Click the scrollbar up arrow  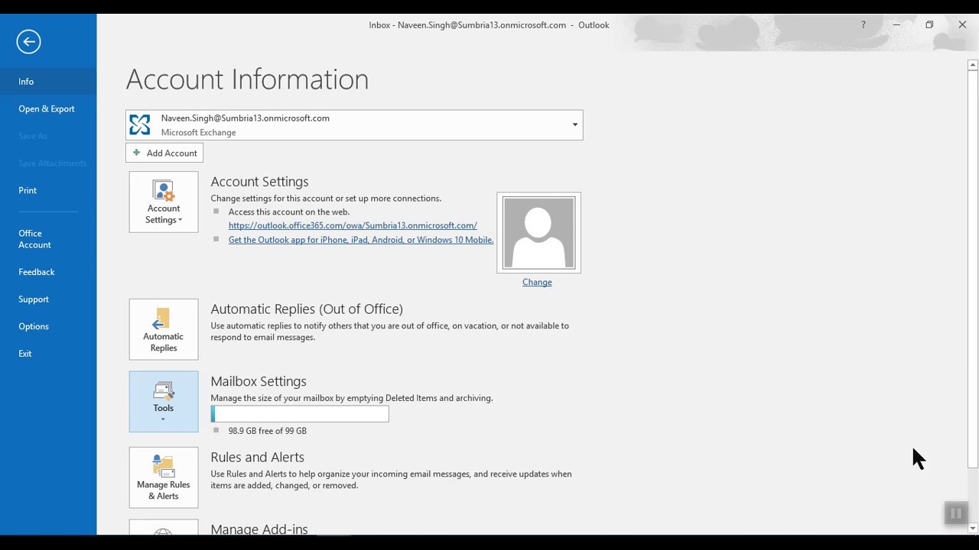[973, 65]
